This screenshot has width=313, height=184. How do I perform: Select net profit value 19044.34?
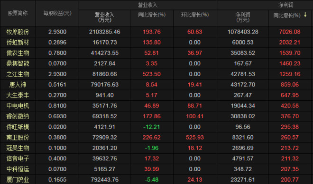coord(243,106)
